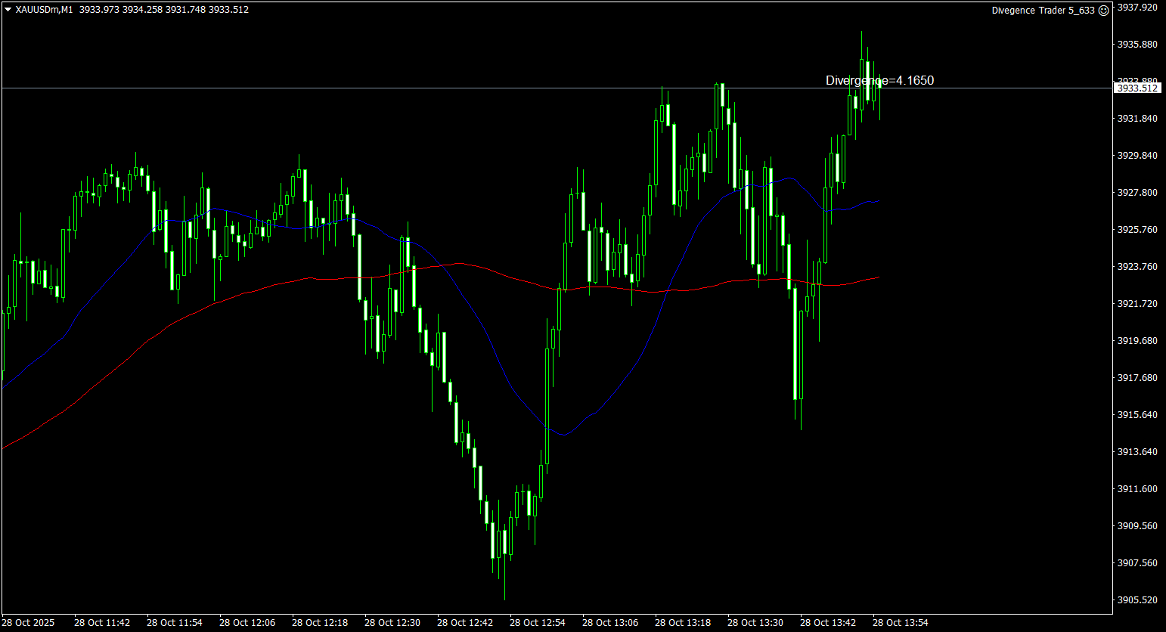
Task: Click the 3911.600 price scale label
Action: (1137, 489)
